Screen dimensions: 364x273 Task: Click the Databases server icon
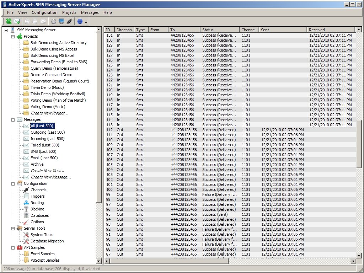26,215
